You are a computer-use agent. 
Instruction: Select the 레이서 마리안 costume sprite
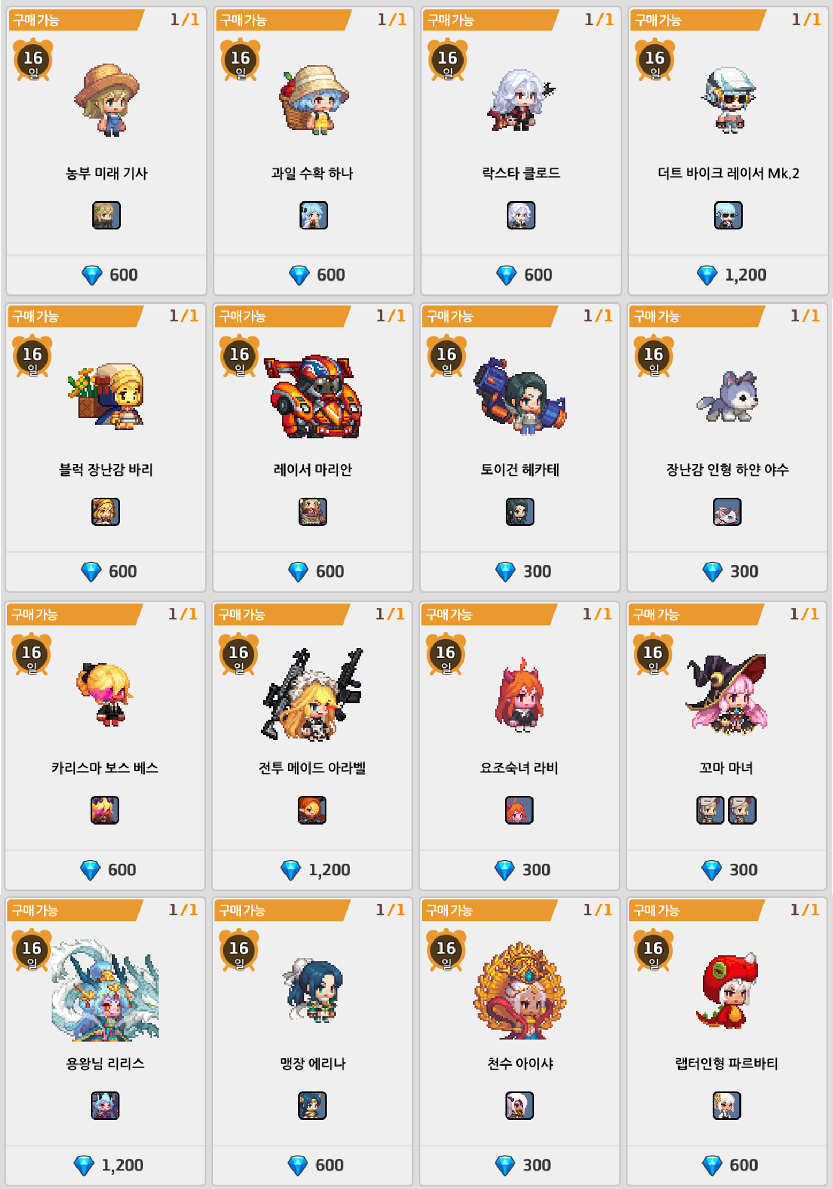pyautogui.click(x=313, y=396)
